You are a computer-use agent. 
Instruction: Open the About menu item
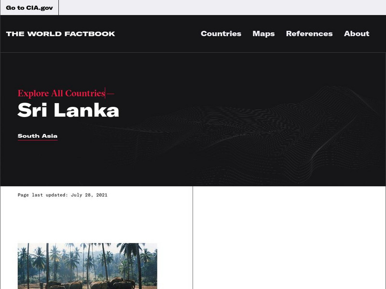(357, 34)
